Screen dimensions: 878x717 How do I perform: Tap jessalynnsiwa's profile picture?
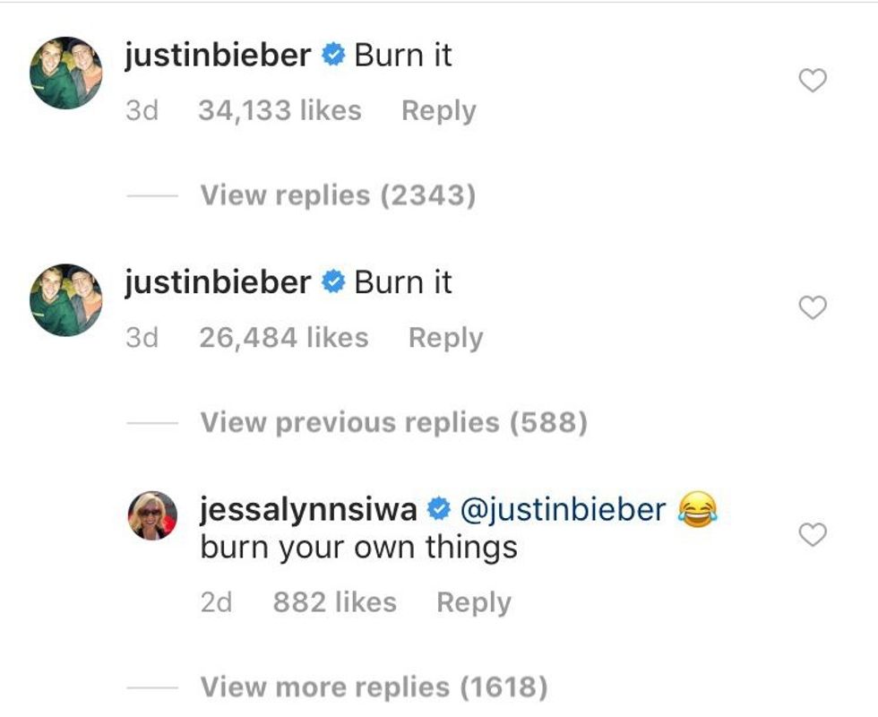coord(153,515)
